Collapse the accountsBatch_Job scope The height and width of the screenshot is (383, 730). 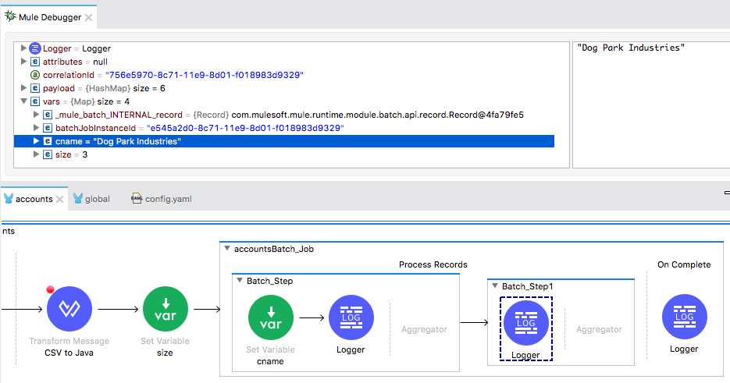(x=227, y=249)
